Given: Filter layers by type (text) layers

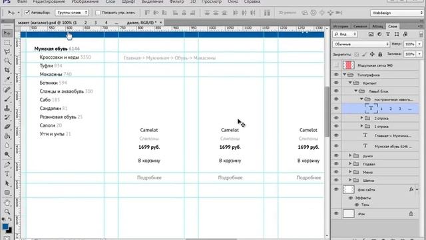Looking at the screenshot, I should (388, 34).
